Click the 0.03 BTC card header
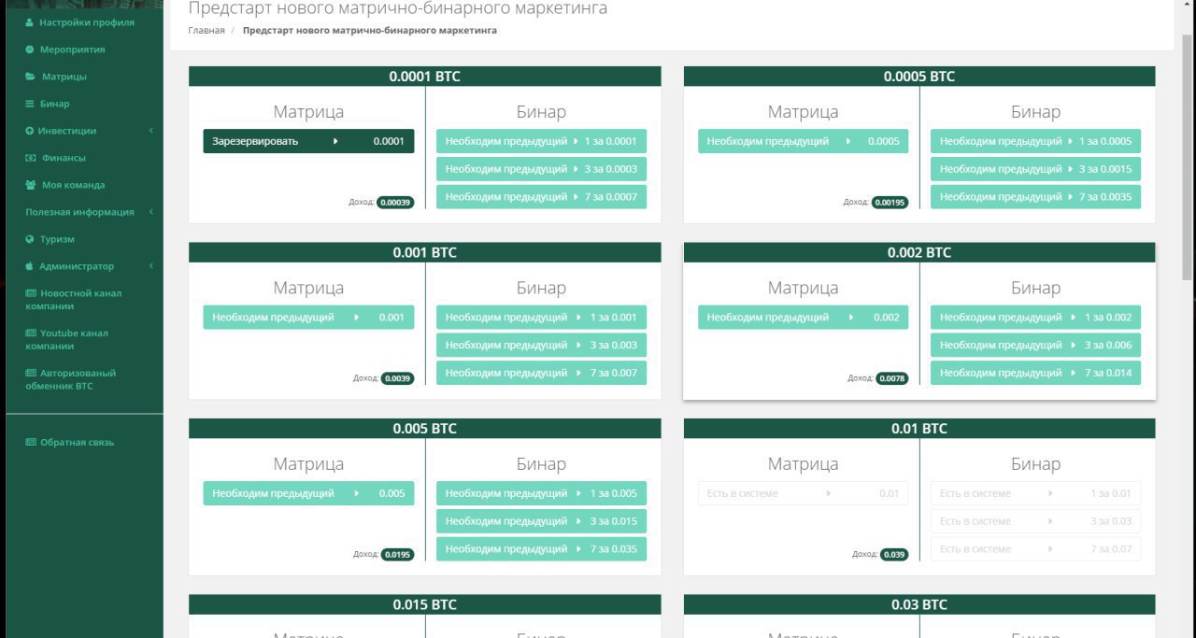Screen dimensions: 1196x638 tap(919, 604)
